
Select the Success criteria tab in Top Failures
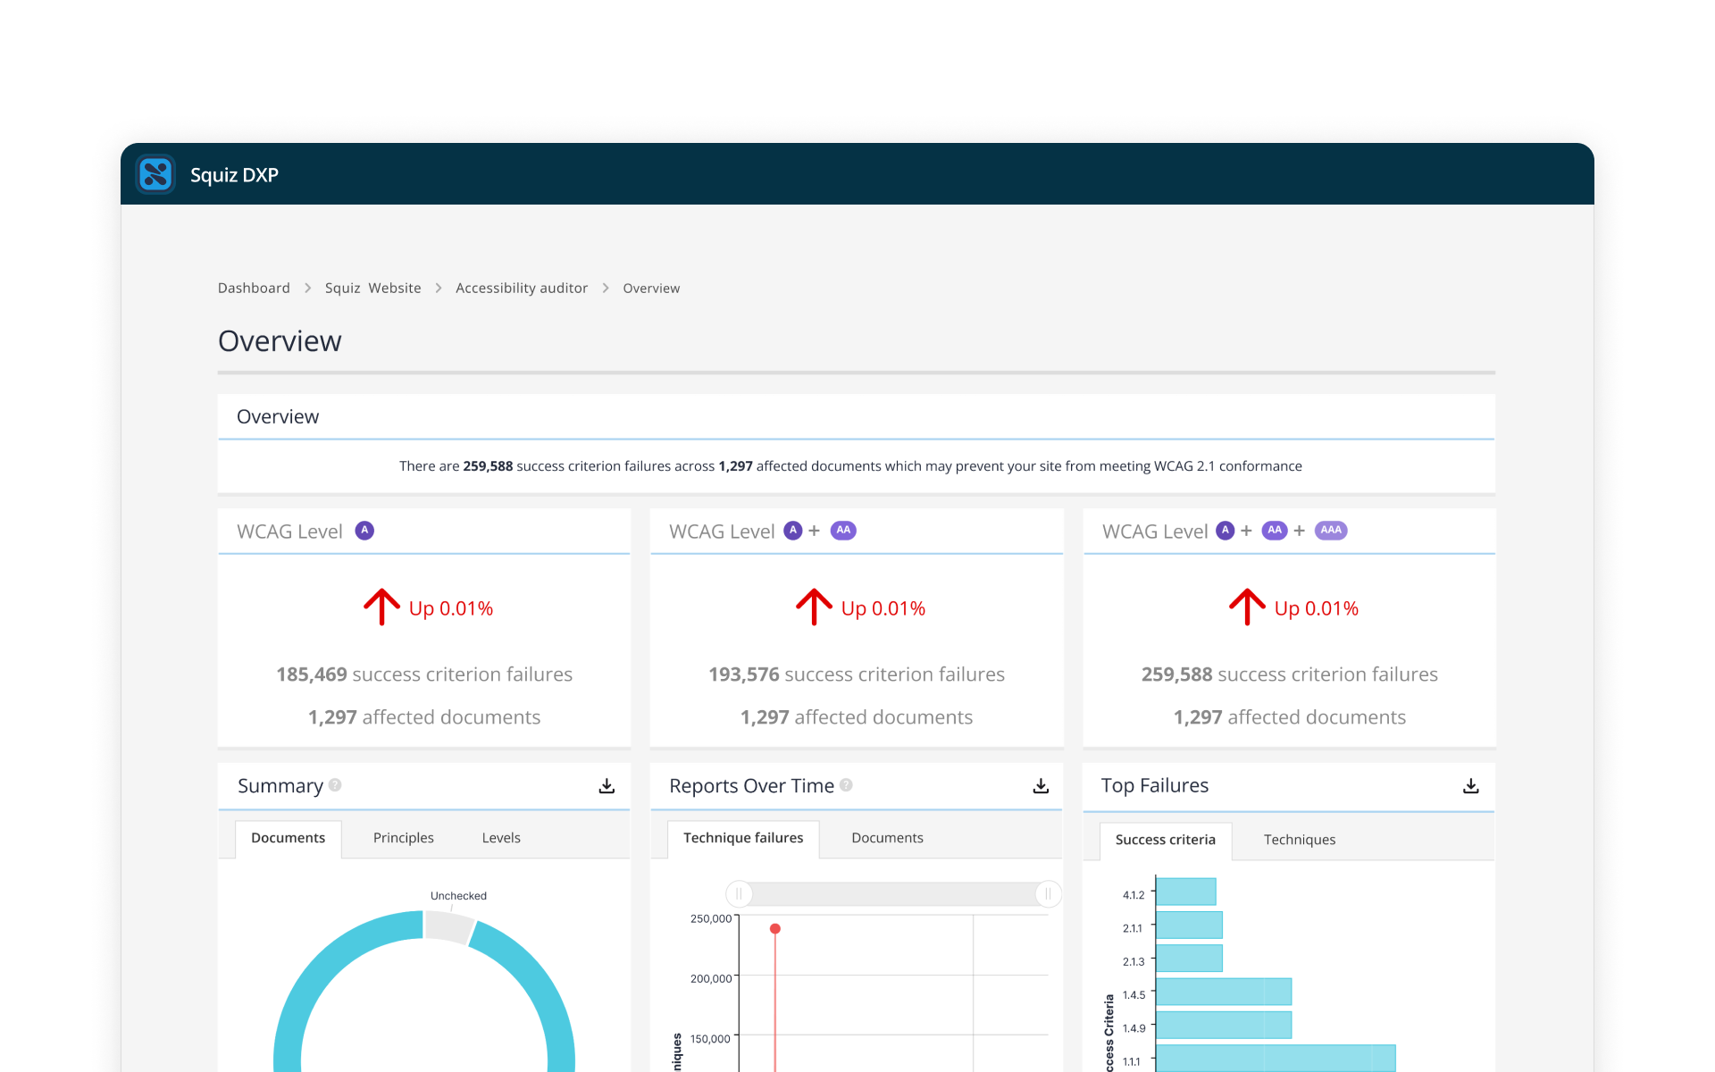(x=1164, y=839)
